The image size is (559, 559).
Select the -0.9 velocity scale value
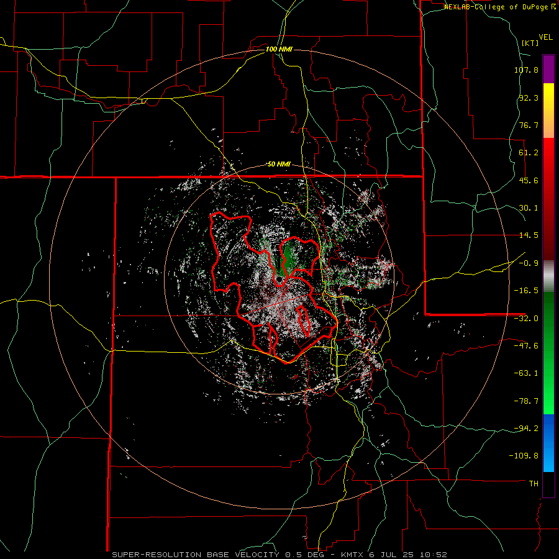pyautogui.click(x=529, y=263)
